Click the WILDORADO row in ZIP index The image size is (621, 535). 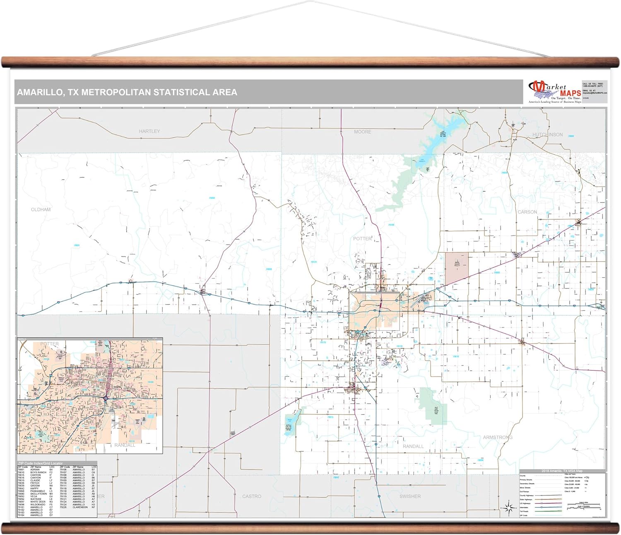(x=35, y=504)
